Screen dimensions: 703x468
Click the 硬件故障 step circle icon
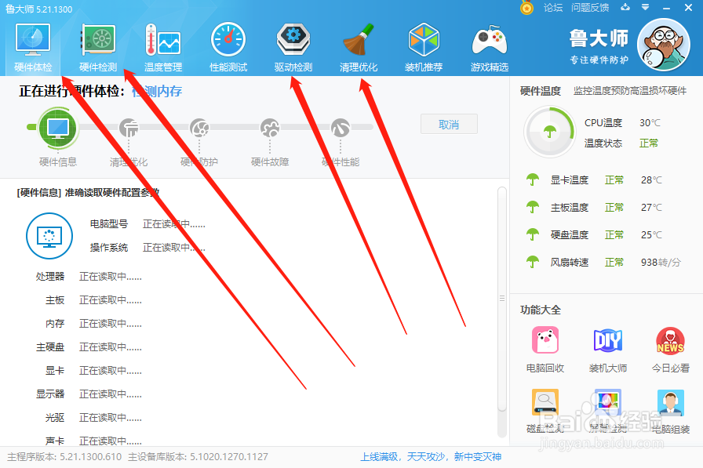click(270, 128)
